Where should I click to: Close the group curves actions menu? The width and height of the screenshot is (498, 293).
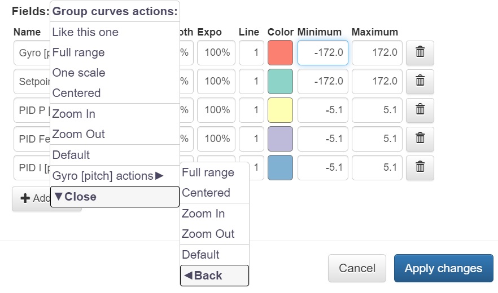pyautogui.click(x=115, y=197)
